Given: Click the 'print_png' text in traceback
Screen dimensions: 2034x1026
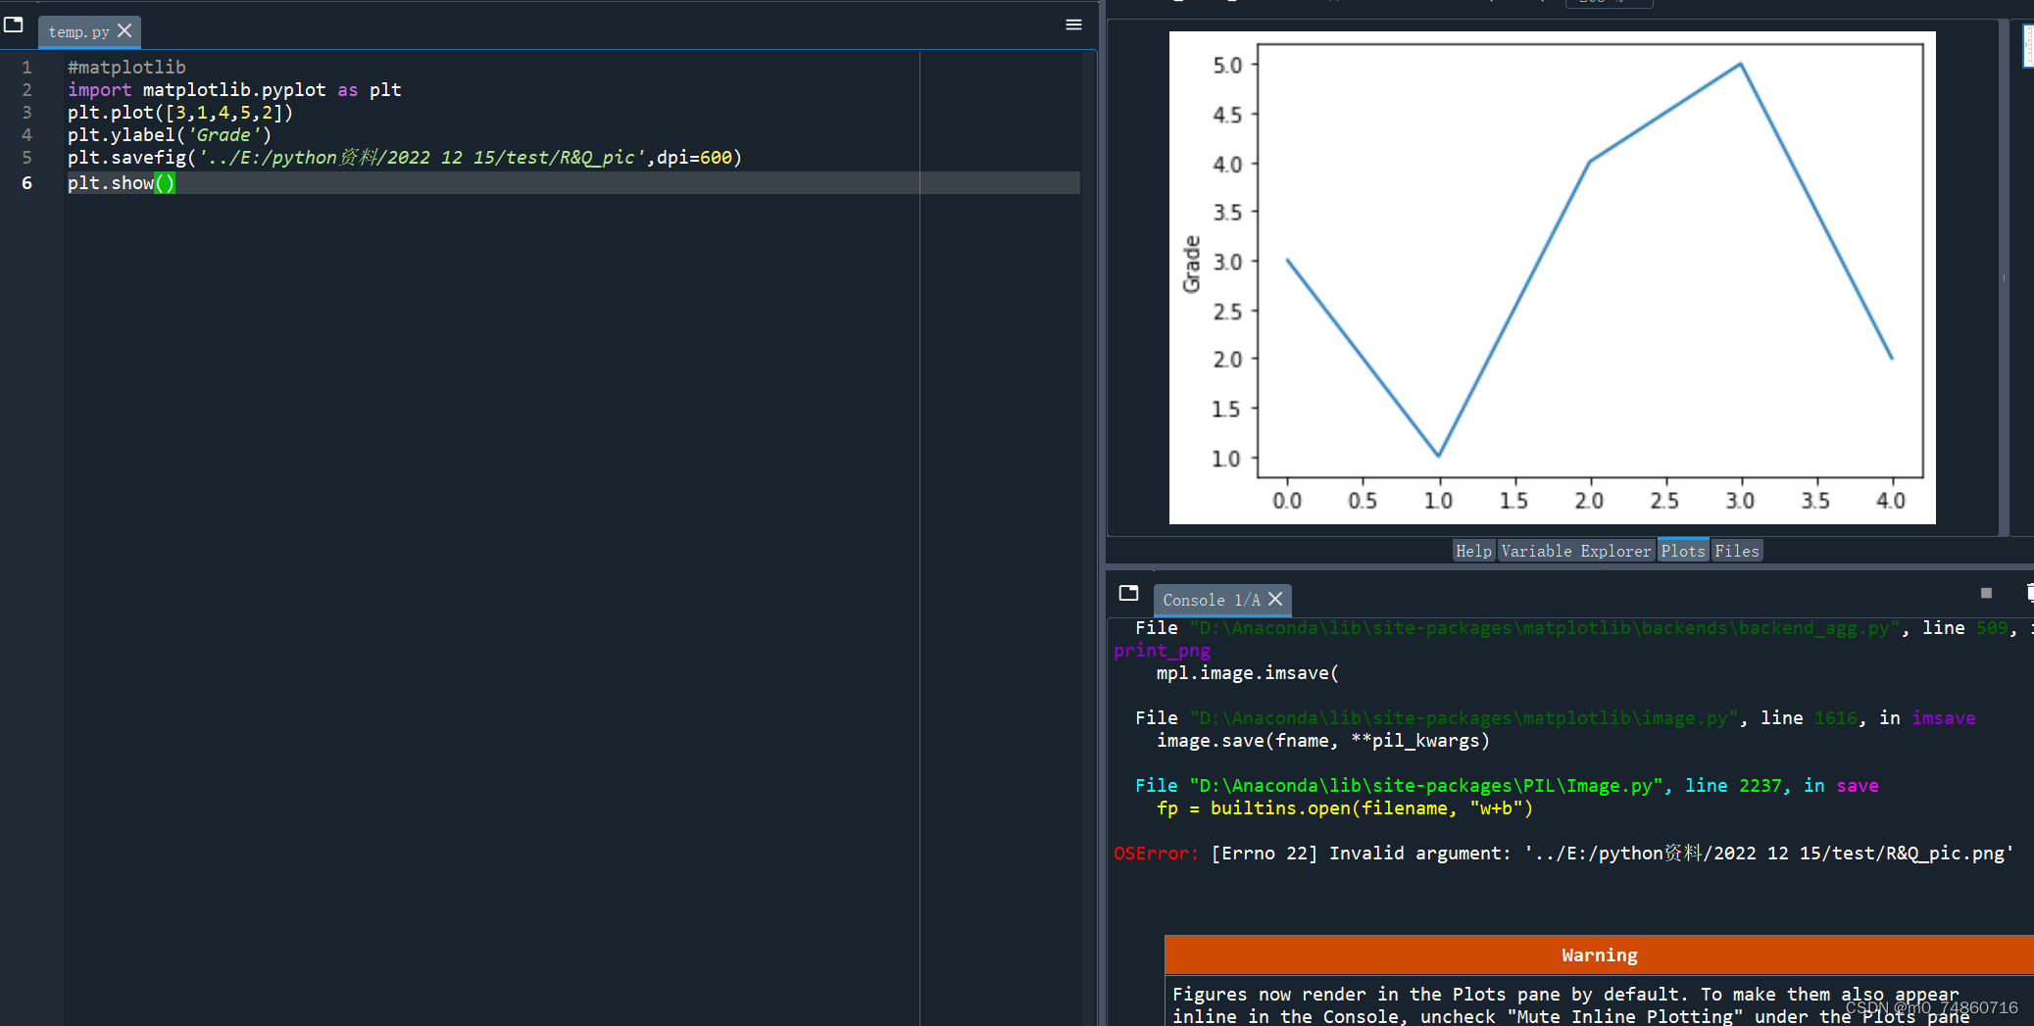Looking at the screenshot, I should coord(1162,650).
